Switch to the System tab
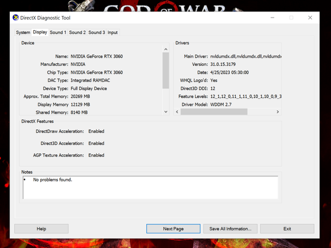The height and width of the screenshot is (248, 331). click(x=23, y=32)
